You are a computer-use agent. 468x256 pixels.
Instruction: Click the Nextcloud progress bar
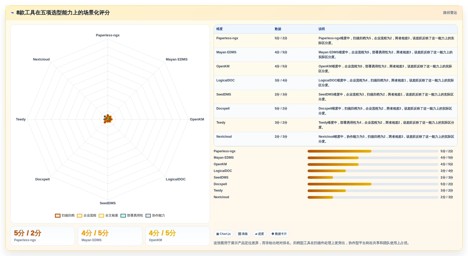[373, 197]
